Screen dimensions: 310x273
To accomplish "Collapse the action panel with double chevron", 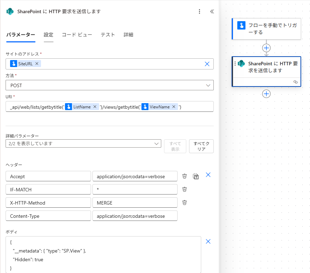I will 212,11.
